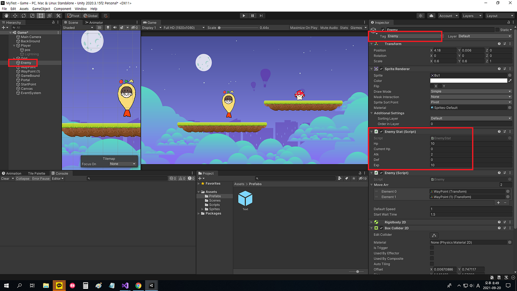
Task: Toggle scene effects layers icon
Action: (x=122, y=27)
